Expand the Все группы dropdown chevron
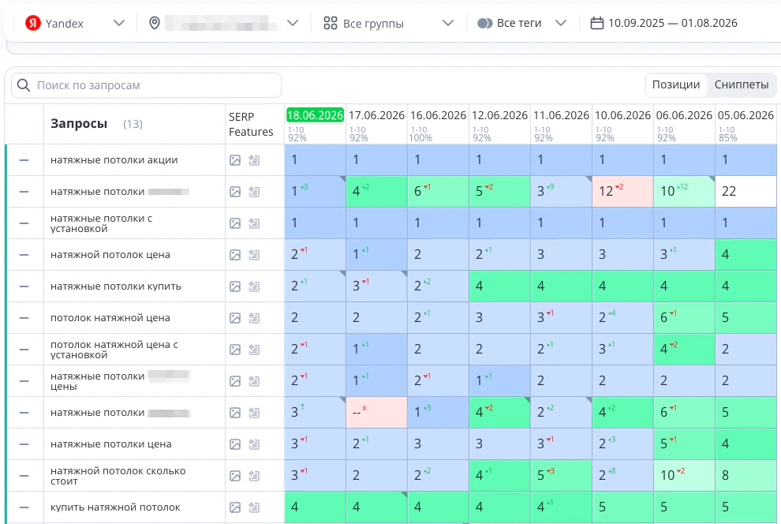This screenshot has width=781, height=524. pos(448,23)
